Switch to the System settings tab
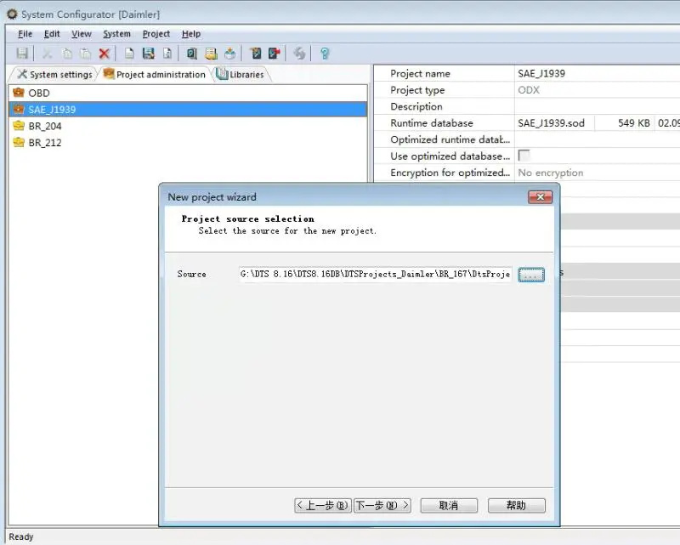The image size is (680, 545). (x=54, y=75)
